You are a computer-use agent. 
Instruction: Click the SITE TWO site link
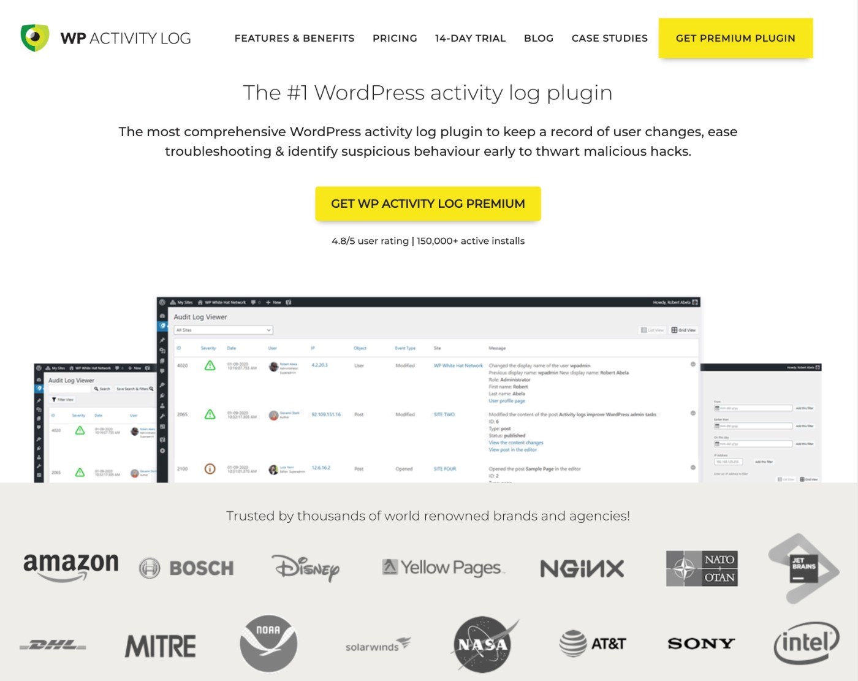(x=444, y=414)
